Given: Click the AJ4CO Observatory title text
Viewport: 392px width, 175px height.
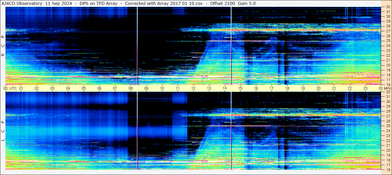Looking at the screenshot, I should coord(22,3).
